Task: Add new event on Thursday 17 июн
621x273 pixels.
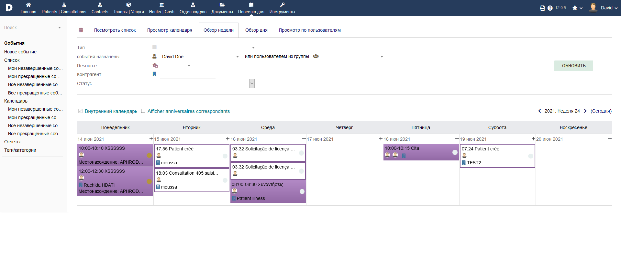Action: coord(381,139)
